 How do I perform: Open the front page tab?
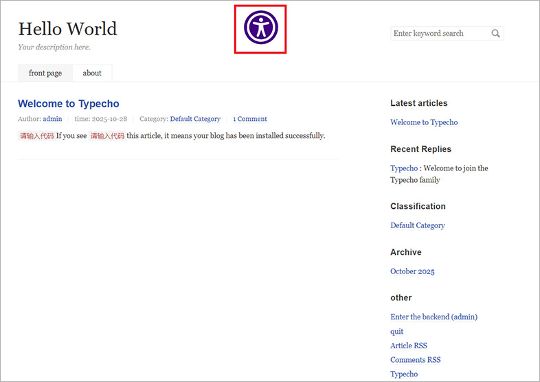coord(45,73)
